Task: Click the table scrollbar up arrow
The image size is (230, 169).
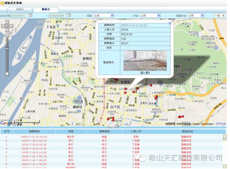Action: 225,137
